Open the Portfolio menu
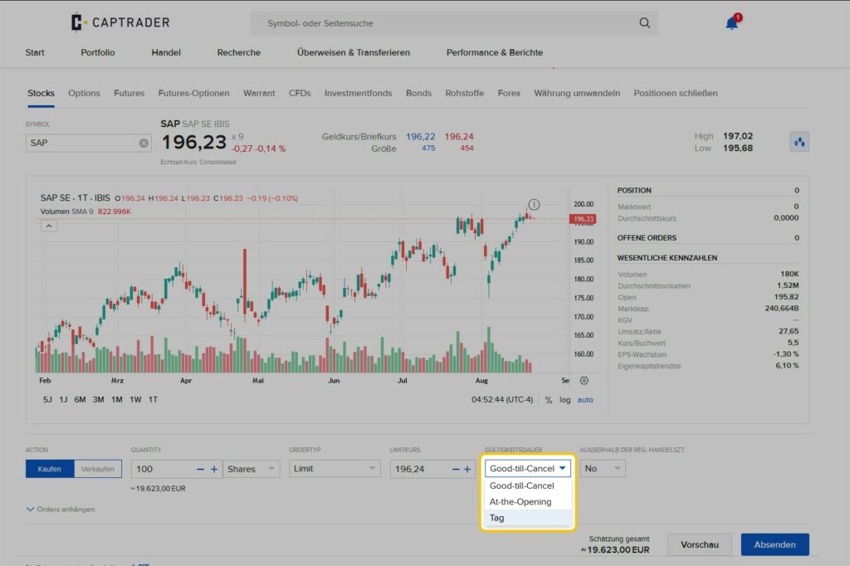 click(x=98, y=52)
